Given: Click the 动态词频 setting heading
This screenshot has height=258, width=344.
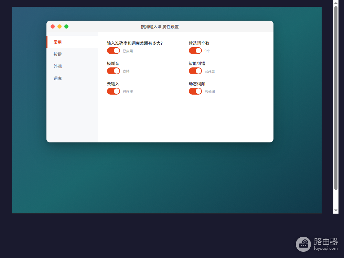Looking at the screenshot, I should [197, 84].
